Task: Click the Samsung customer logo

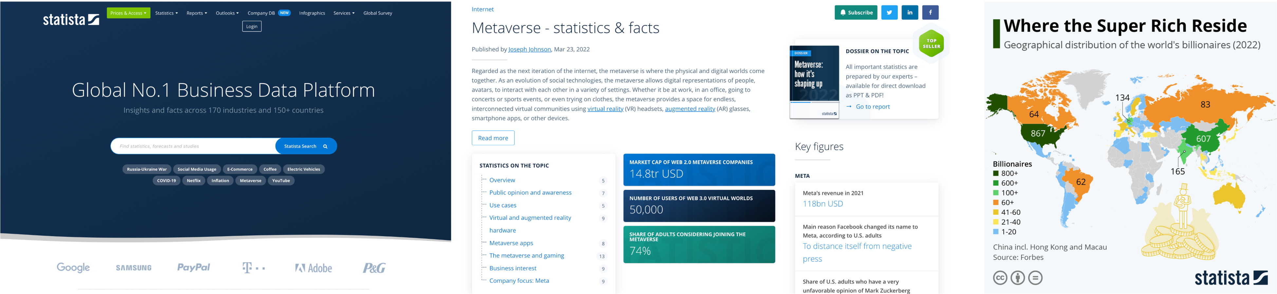Action: click(x=134, y=268)
